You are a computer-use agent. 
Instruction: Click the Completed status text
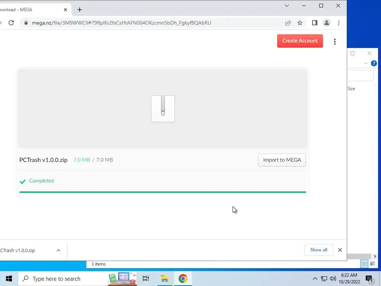41,181
